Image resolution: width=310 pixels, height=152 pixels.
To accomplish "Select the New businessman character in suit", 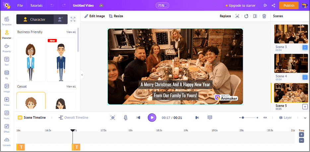I will click(61, 60).
